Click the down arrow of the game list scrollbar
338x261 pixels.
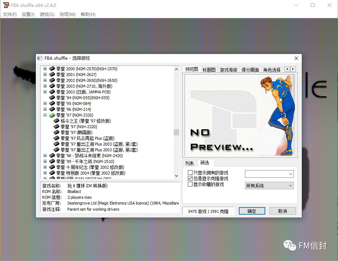[176, 176]
